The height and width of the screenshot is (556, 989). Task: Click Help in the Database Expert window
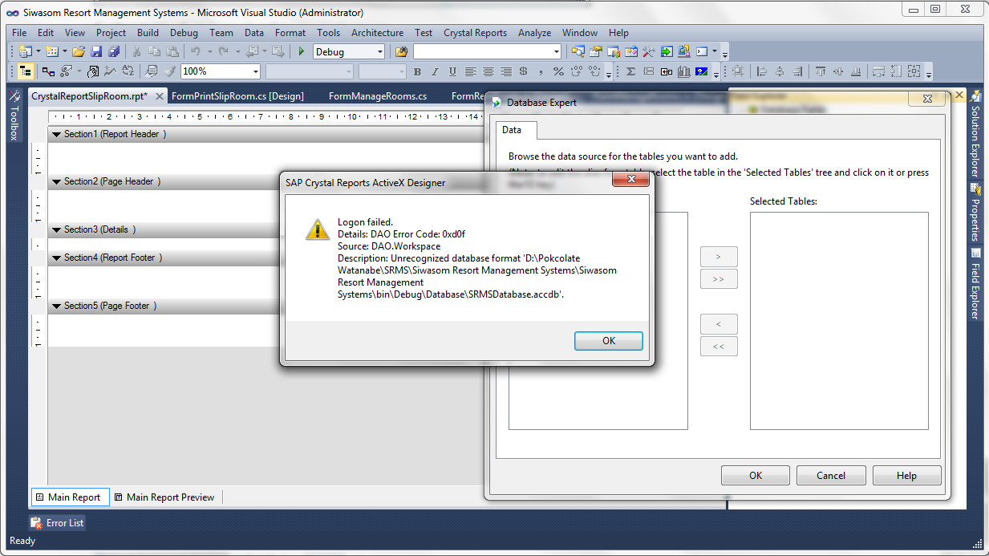[906, 476]
